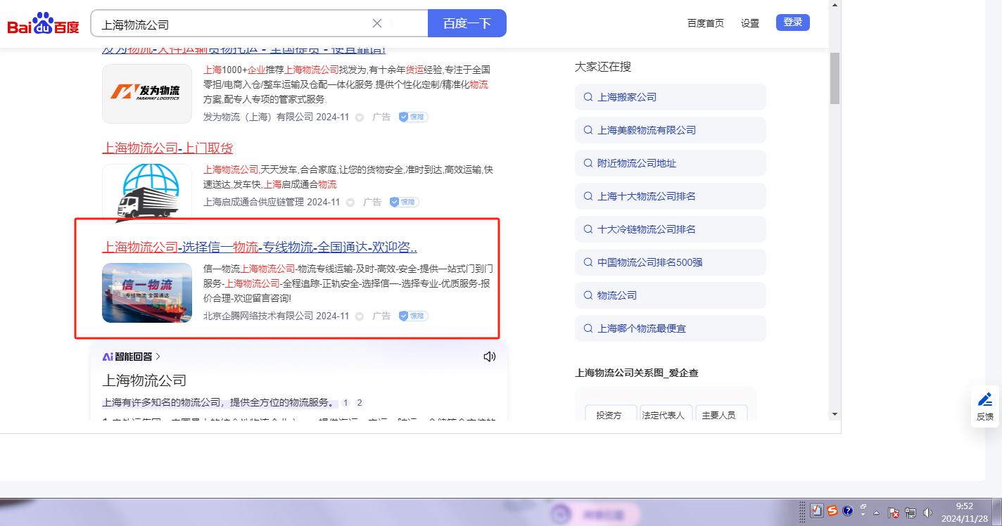
Task: Select the 投资方 tab
Action: [609, 415]
